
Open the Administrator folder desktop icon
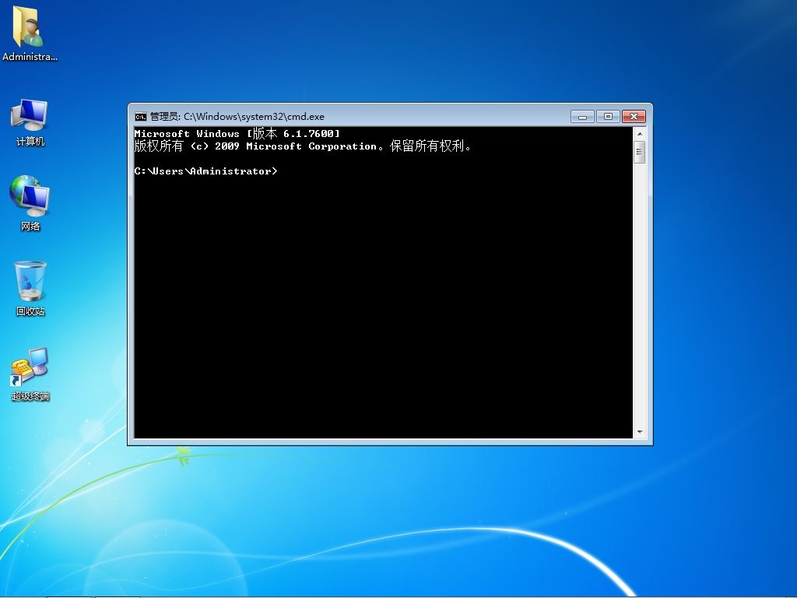29,33
